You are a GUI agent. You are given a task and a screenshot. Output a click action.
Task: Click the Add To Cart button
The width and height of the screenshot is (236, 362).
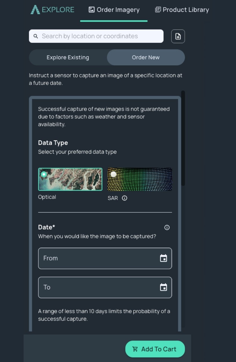tap(155, 349)
